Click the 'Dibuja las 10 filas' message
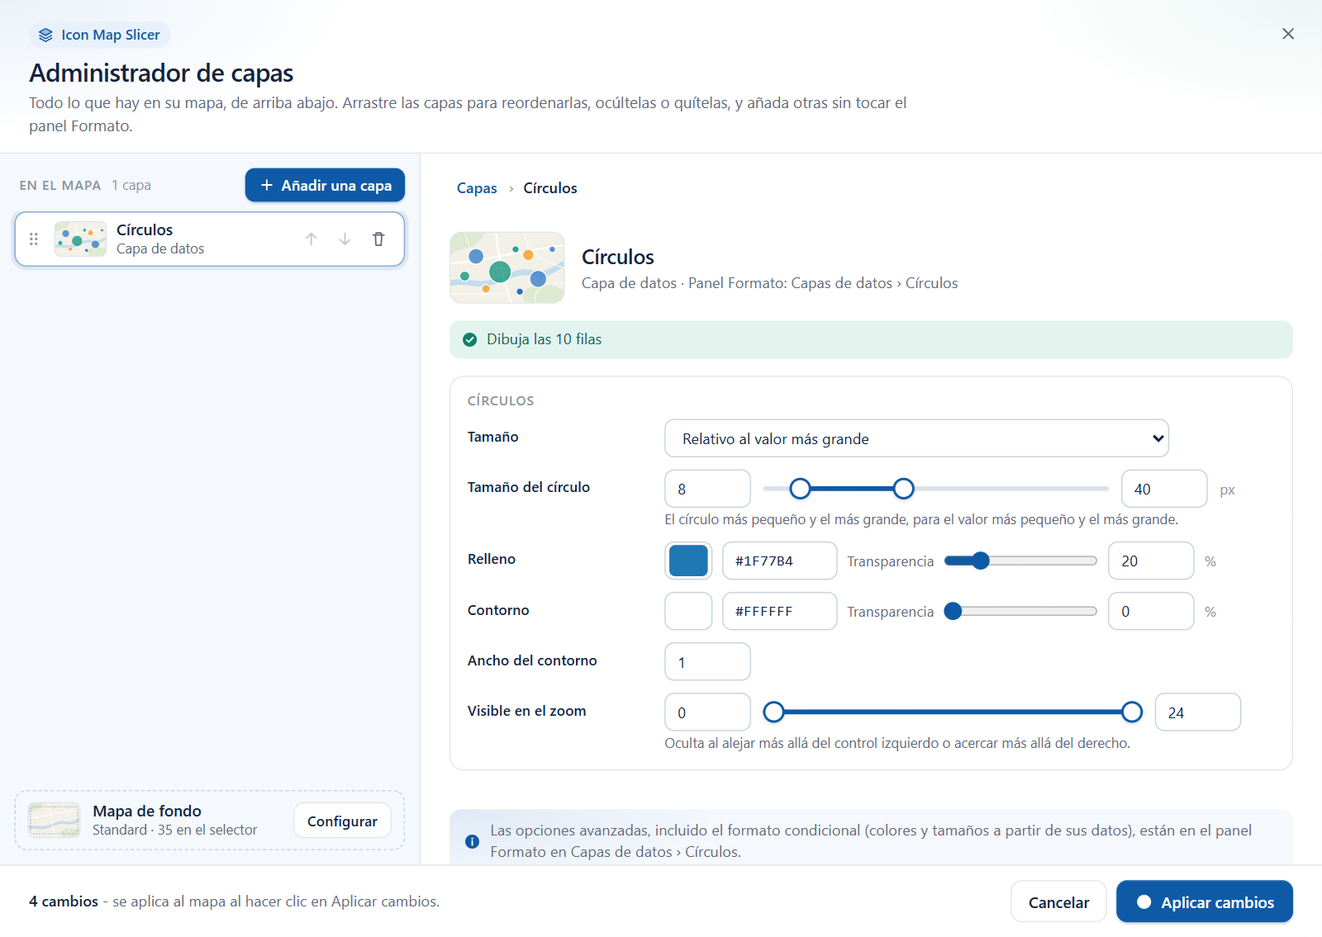The height and width of the screenshot is (937, 1322). (x=544, y=339)
